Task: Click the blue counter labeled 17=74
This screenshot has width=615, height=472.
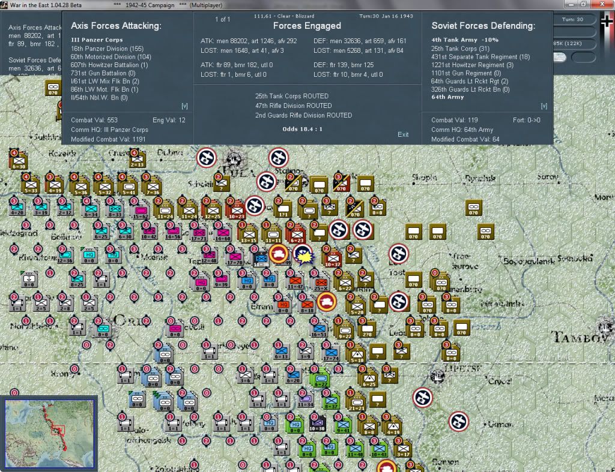Action: 331,353
